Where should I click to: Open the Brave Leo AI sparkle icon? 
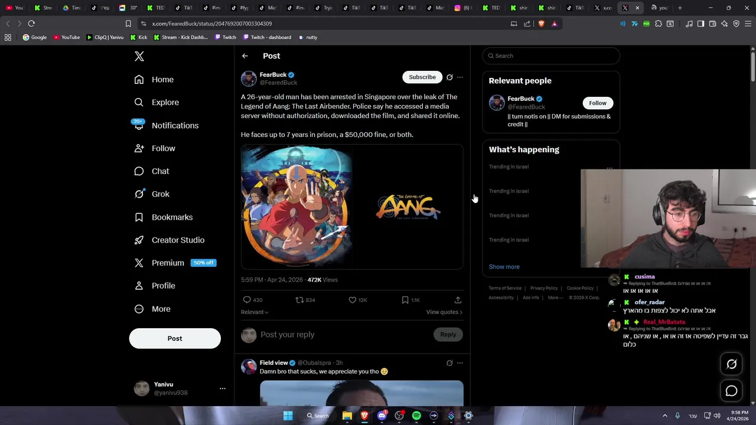click(x=725, y=24)
